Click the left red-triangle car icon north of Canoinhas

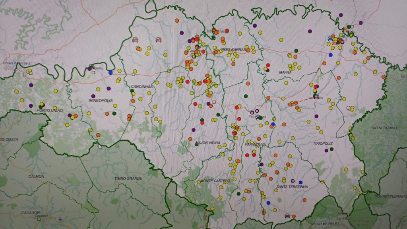(x=135, y=40)
